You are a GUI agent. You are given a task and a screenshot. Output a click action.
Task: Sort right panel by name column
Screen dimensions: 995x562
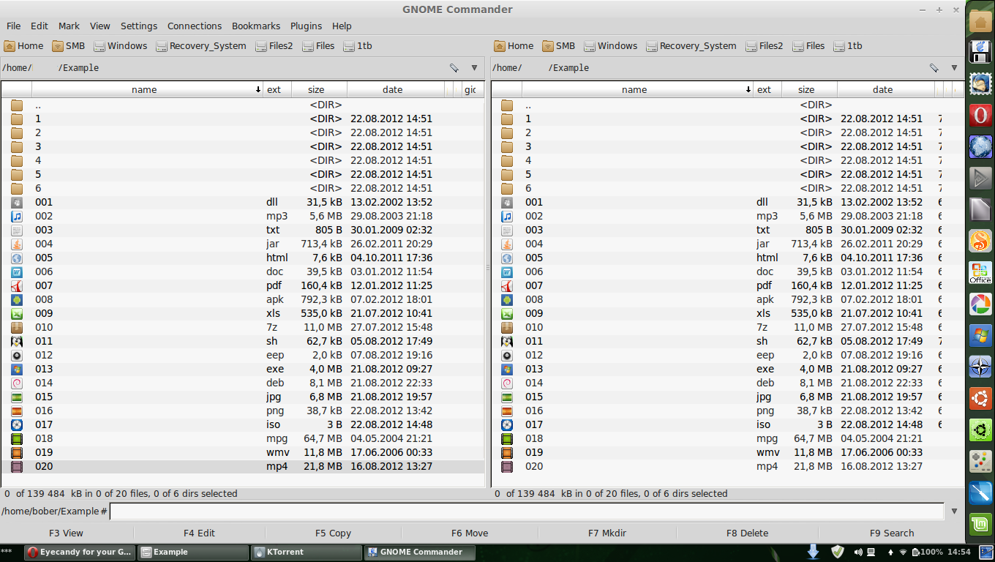click(x=637, y=89)
